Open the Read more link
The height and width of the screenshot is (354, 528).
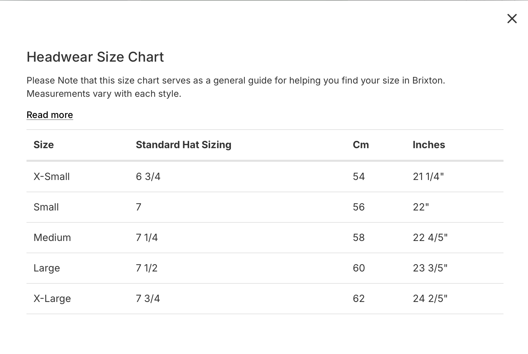pyautogui.click(x=50, y=115)
